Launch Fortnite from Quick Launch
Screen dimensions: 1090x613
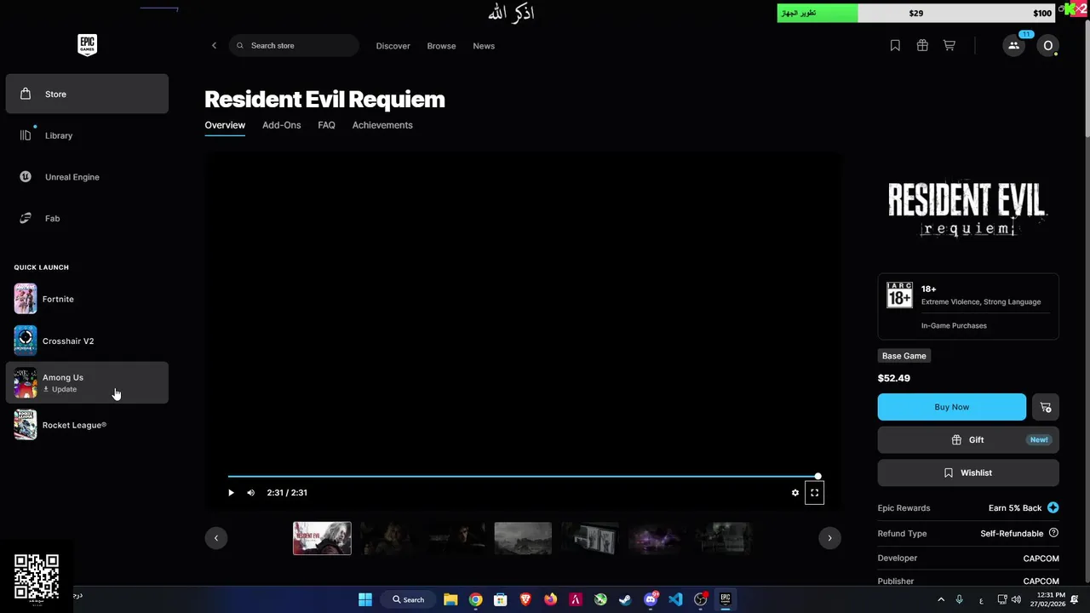pyautogui.click(x=87, y=299)
